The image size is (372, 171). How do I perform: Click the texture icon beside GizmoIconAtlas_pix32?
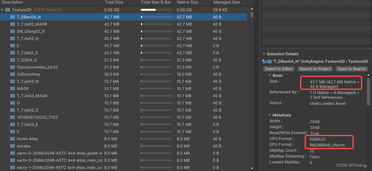[x=13, y=67]
